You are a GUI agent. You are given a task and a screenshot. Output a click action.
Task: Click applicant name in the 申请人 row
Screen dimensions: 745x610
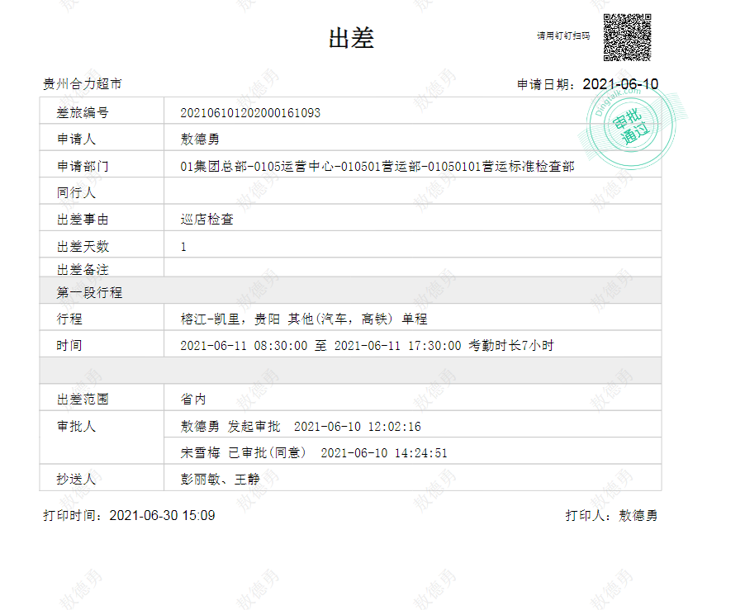coord(199,139)
